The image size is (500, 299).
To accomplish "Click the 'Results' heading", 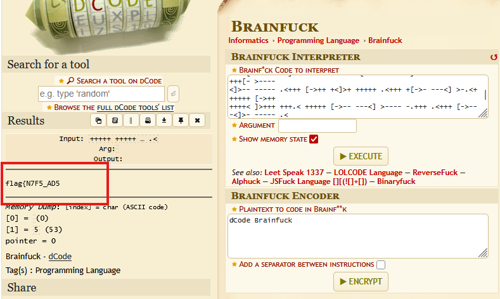I will [x=26, y=121].
